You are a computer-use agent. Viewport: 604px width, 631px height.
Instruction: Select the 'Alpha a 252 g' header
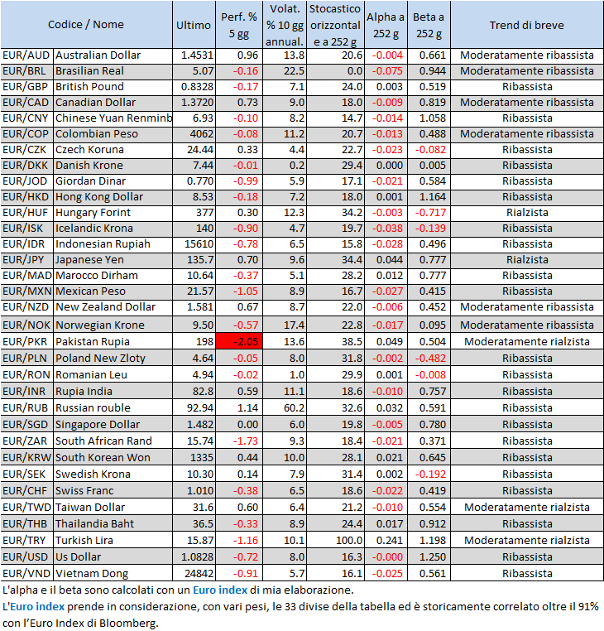(386, 25)
